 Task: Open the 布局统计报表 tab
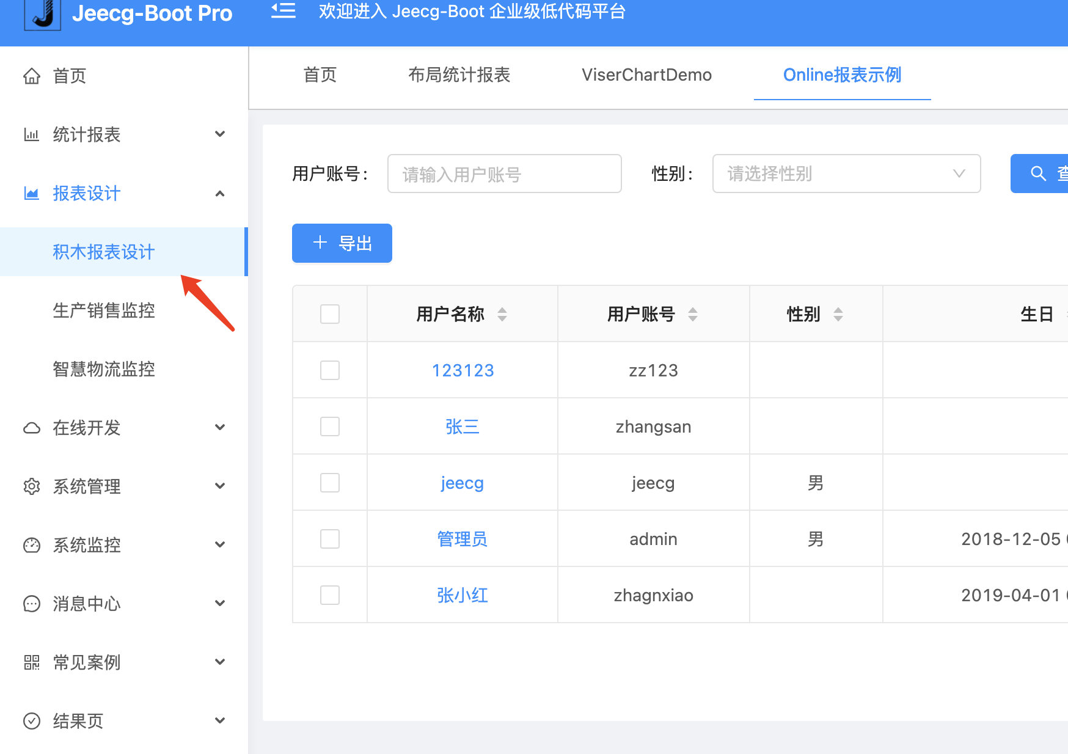[459, 75]
